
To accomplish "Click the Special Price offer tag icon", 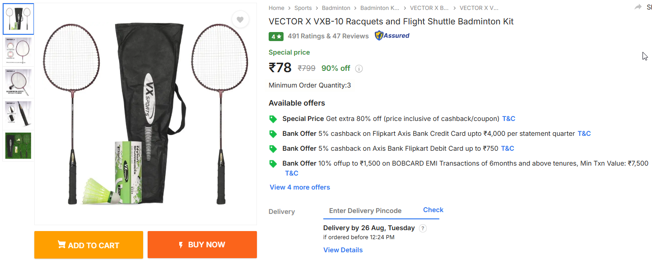I will (x=273, y=119).
